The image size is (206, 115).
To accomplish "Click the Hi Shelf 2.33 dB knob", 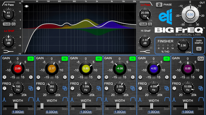I will pyautogui.click(x=145, y=42).
